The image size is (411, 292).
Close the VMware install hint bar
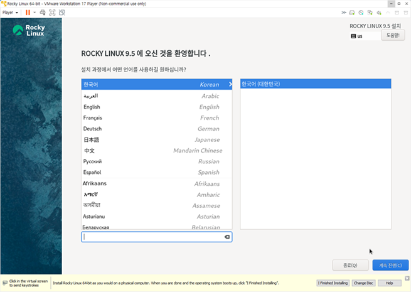click(407, 278)
